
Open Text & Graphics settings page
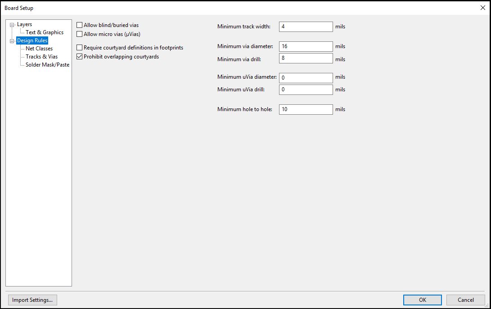[44, 32]
